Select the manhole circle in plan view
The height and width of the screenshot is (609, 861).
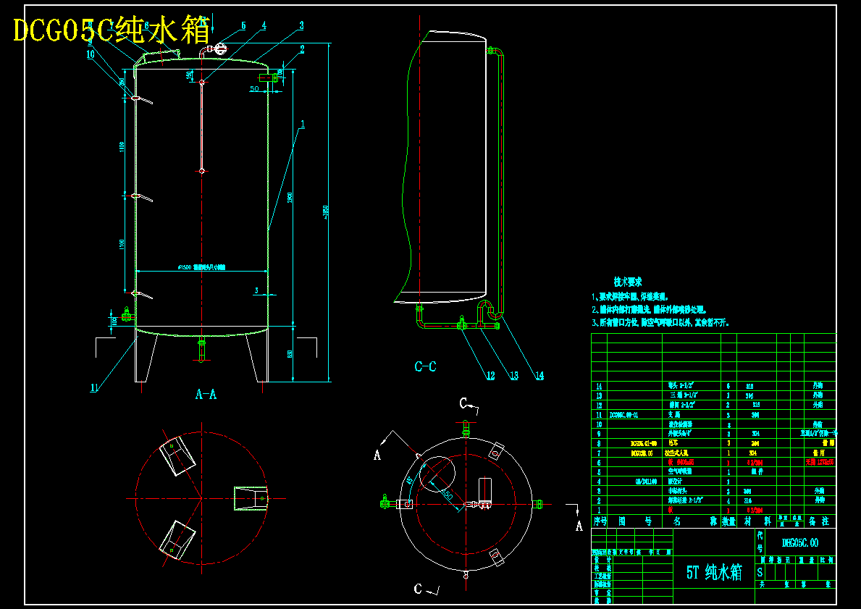coord(437,474)
